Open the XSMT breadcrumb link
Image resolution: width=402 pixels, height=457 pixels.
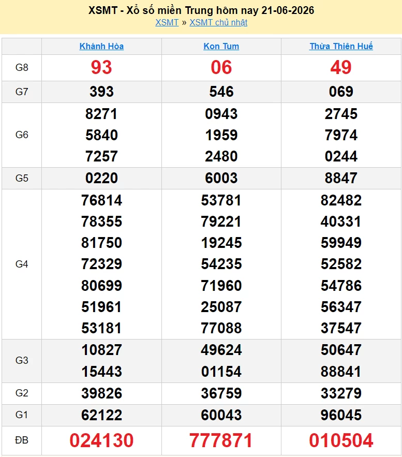coord(167,22)
